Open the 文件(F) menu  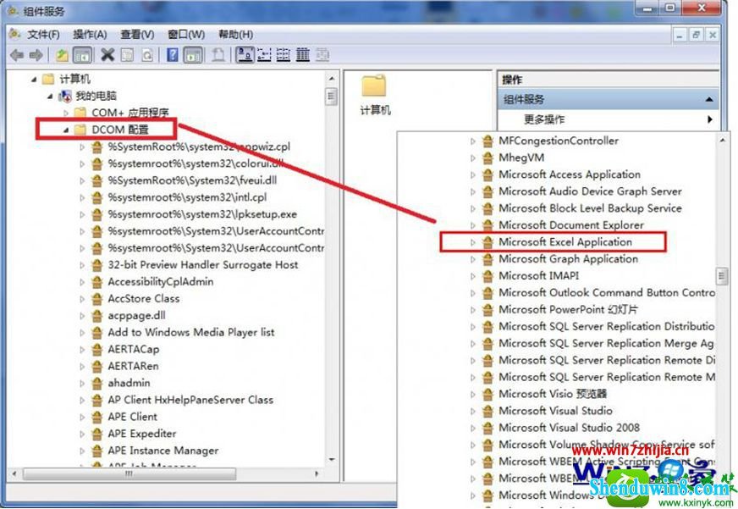tap(43, 35)
